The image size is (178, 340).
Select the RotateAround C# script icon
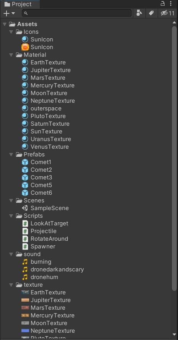coord(25,239)
